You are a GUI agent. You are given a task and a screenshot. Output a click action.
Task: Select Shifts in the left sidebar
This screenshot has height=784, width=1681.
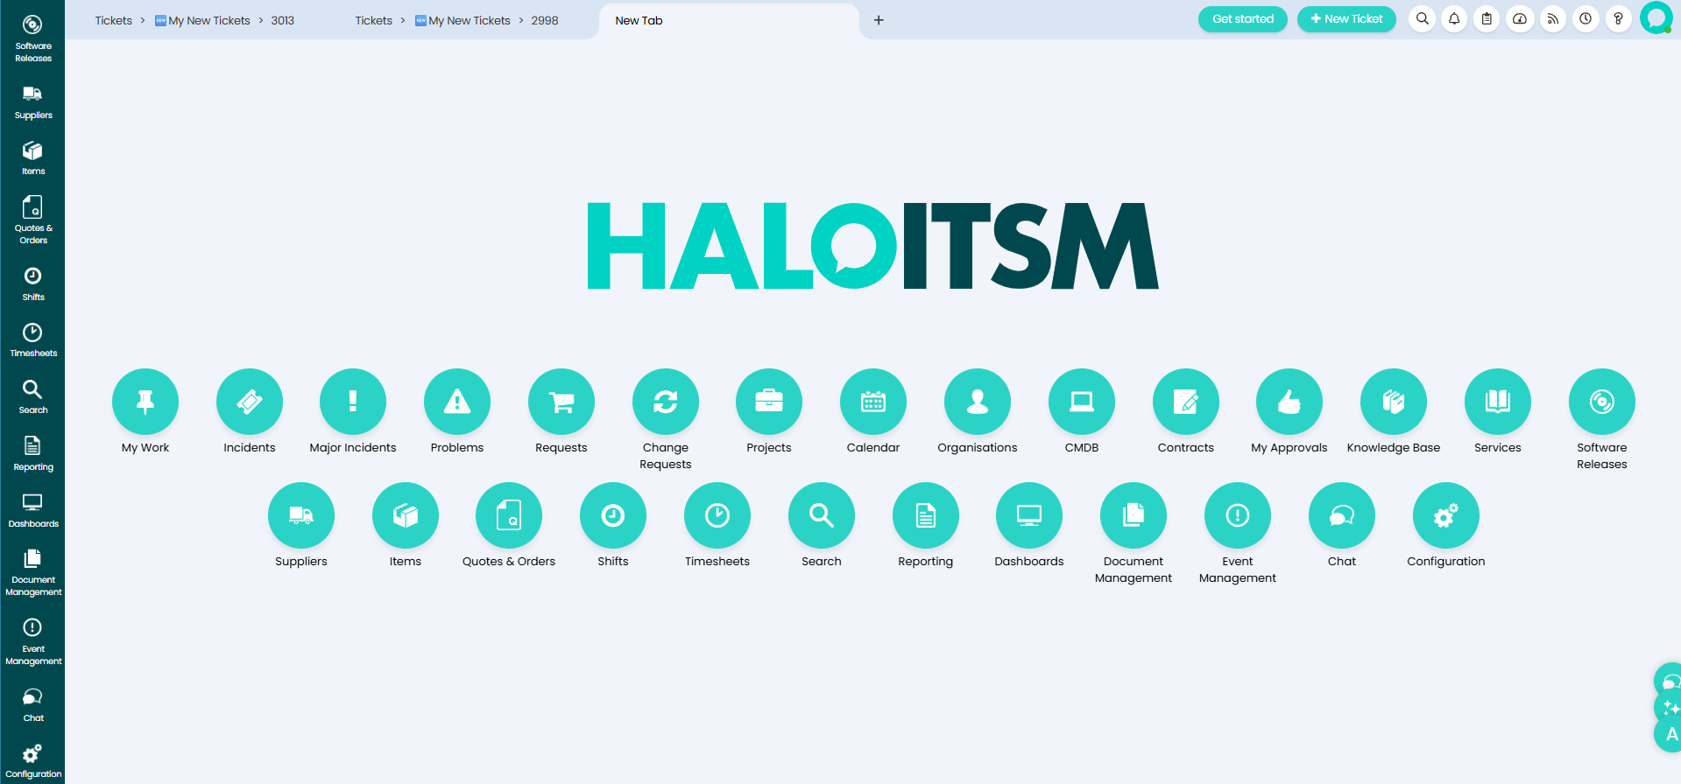coord(32,284)
